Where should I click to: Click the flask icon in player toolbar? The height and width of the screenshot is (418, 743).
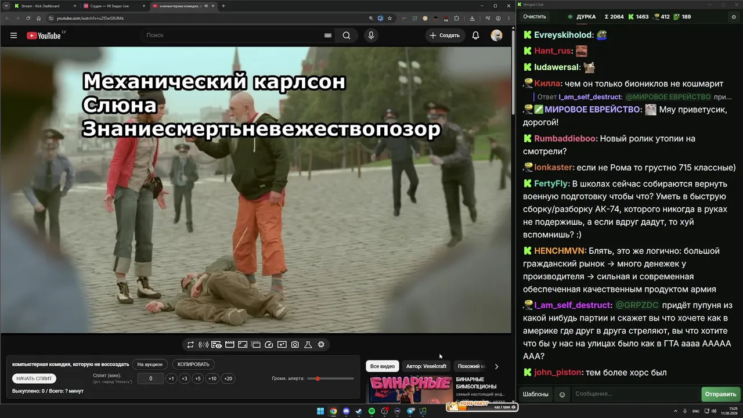click(x=308, y=344)
